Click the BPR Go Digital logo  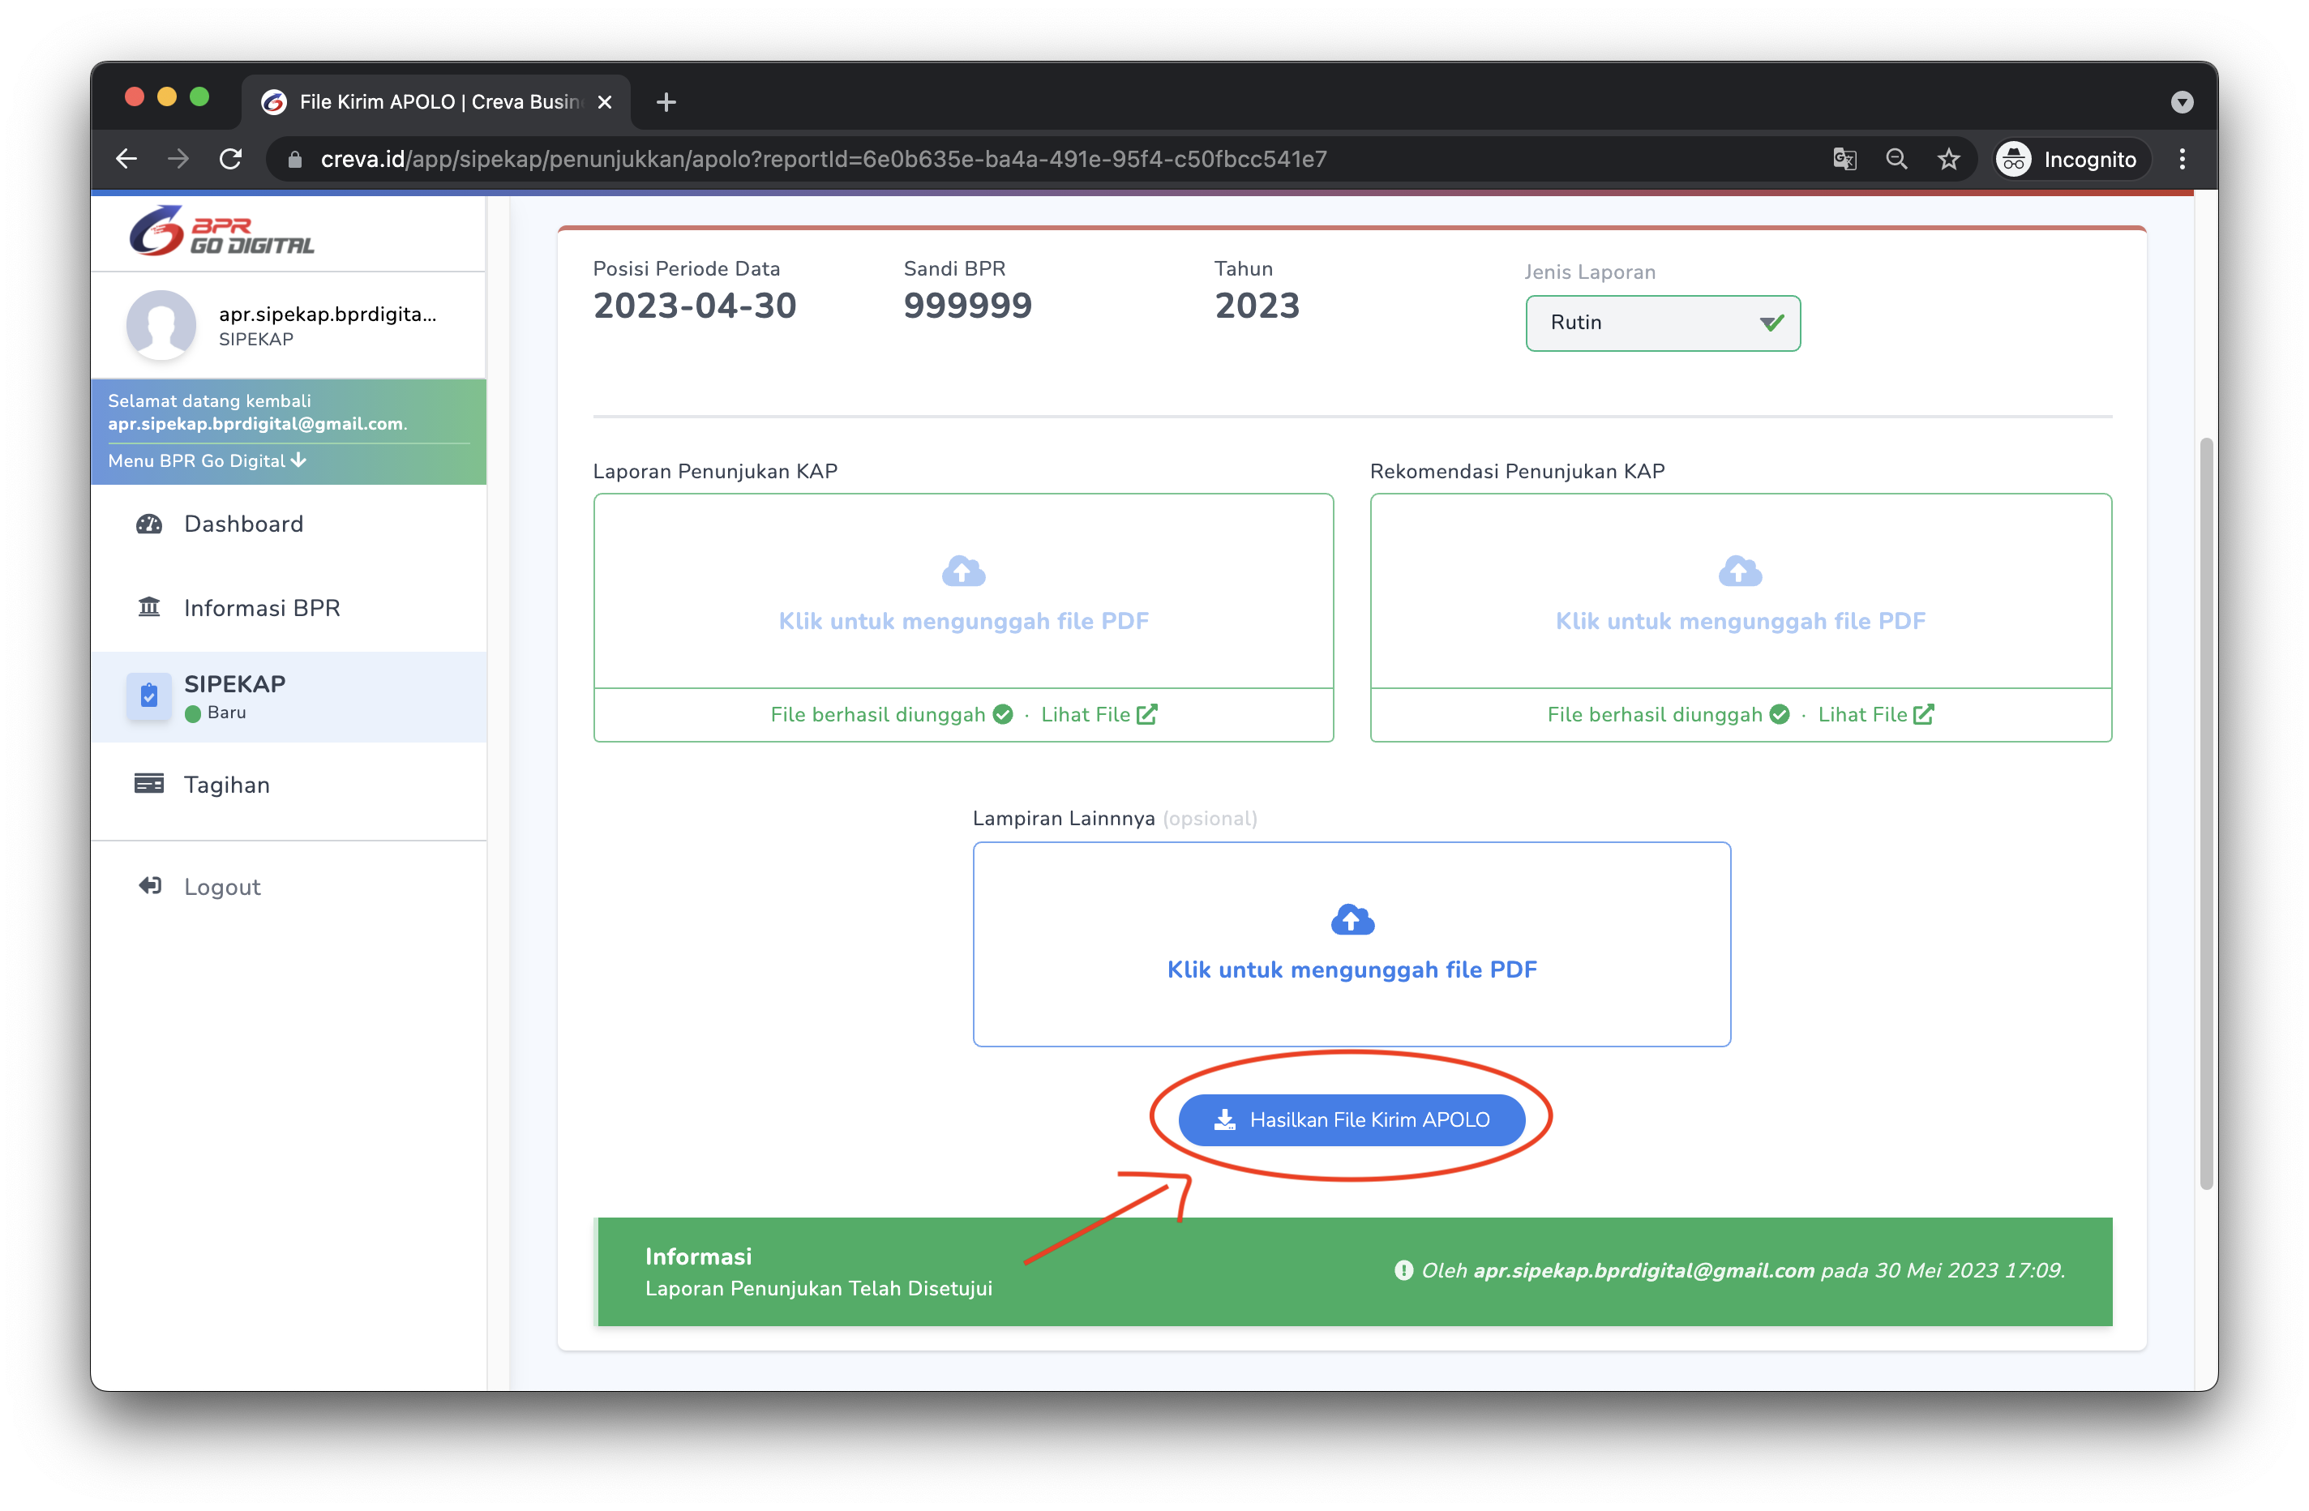pyautogui.click(x=222, y=231)
